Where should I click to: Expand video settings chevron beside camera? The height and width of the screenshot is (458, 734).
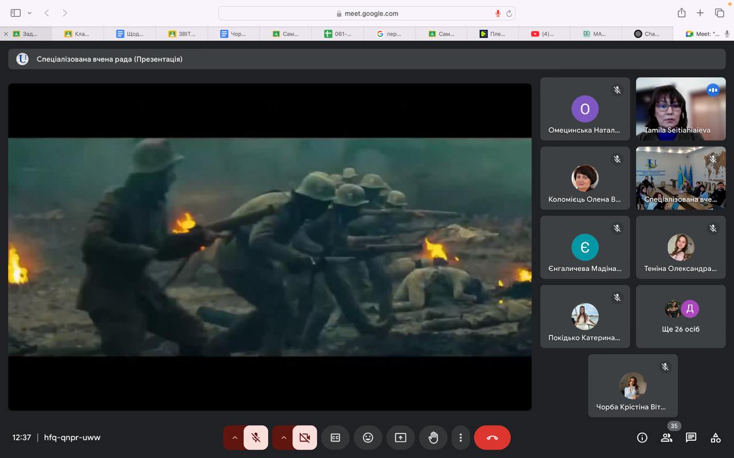click(283, 437)
